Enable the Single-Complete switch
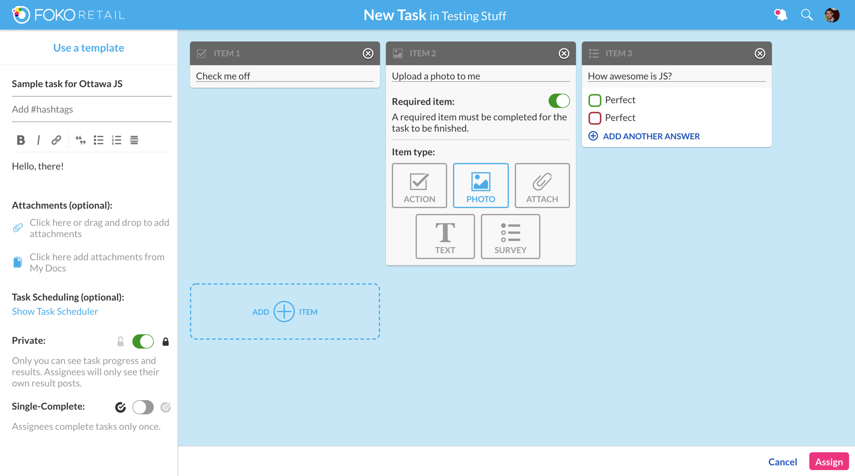 (x=143, y=407)
